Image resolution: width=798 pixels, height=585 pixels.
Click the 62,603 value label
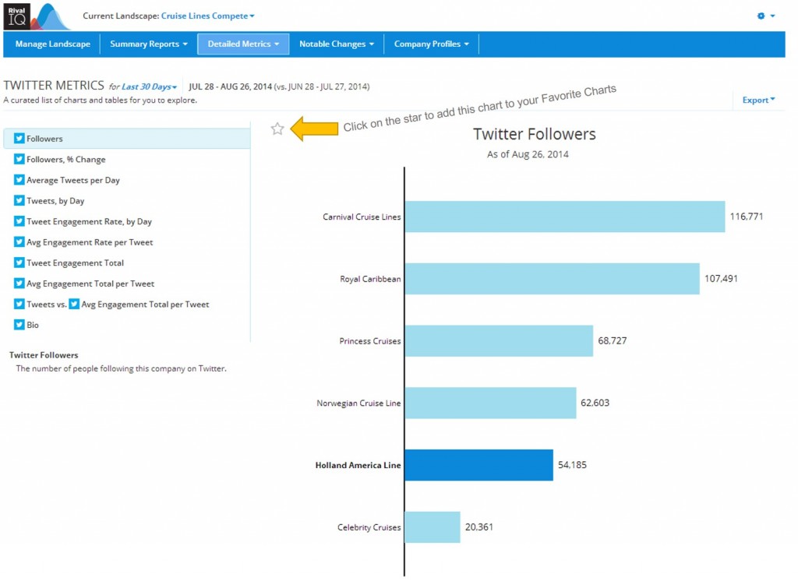(595, 403)
